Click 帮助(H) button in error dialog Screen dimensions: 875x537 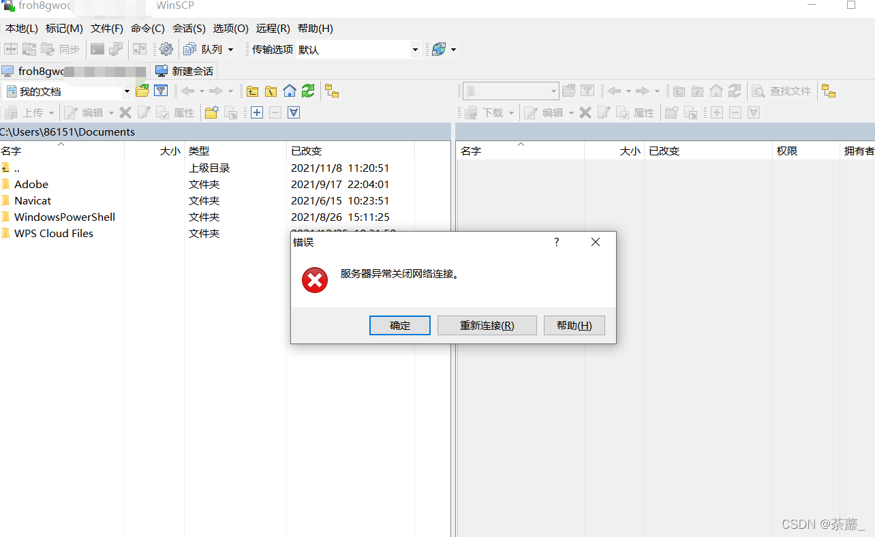tap(574, 325)
